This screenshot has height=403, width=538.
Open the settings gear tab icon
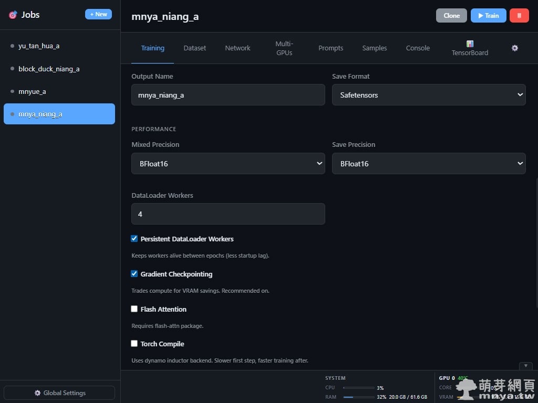click(515, 48)
